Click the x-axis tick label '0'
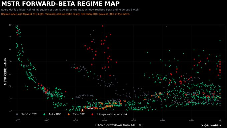This screenshot has height=128, width=227. [220, 120]
